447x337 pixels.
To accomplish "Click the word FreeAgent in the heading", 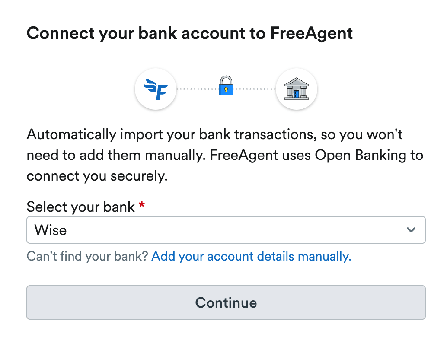I will (x=311, y=33).
